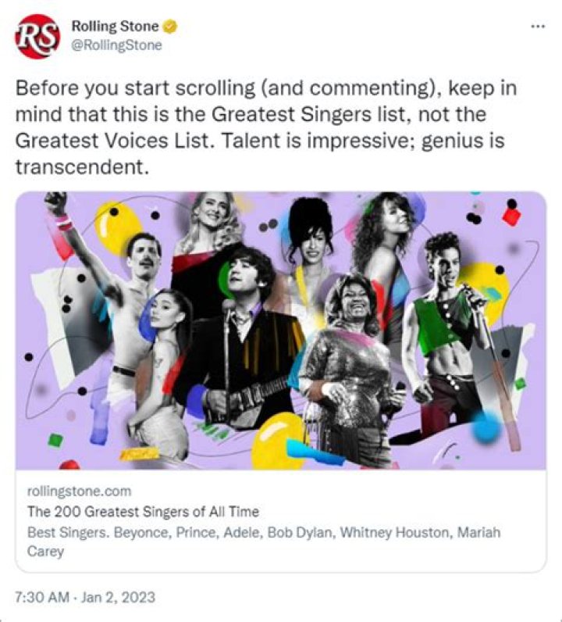Viewport: 562px width, 622px height.
Task: Click the 7:30 AM timestamp
Action: (41, 598)
